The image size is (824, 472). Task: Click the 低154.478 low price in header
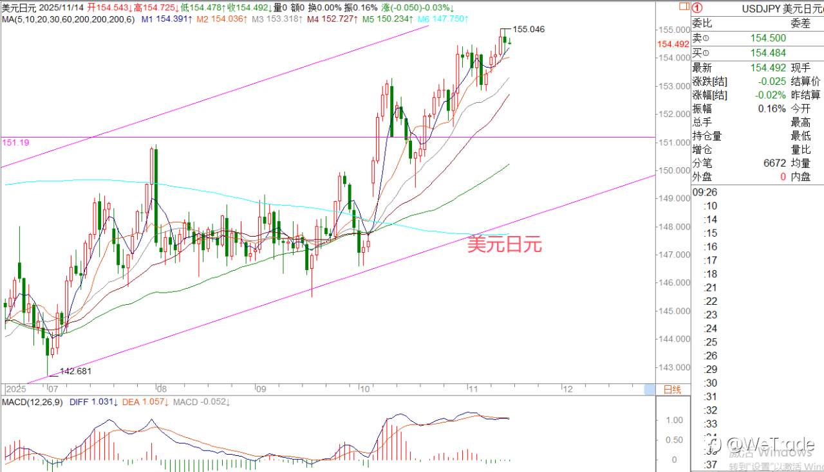(203, 8)
